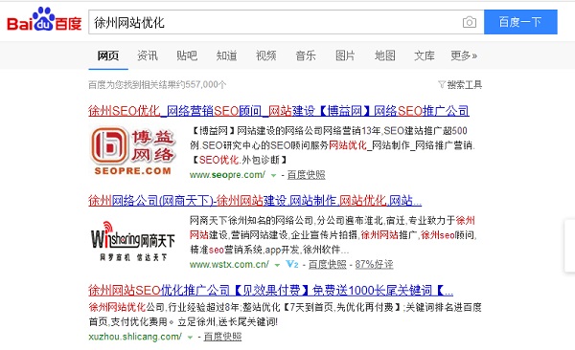Viewport: 575px width, 350px height.
Task: Click text 百度为您找到相关结果约557,000个
Action: coord(157,84)
